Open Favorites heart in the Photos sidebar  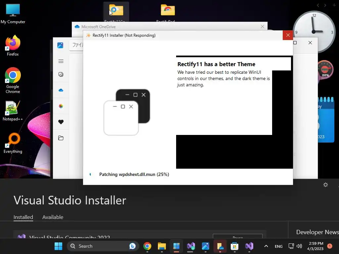pos(61,122)
